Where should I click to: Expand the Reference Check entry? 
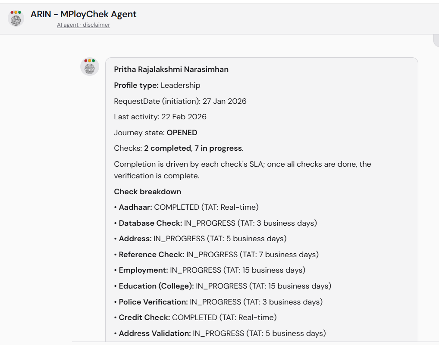tap(216, 254)
